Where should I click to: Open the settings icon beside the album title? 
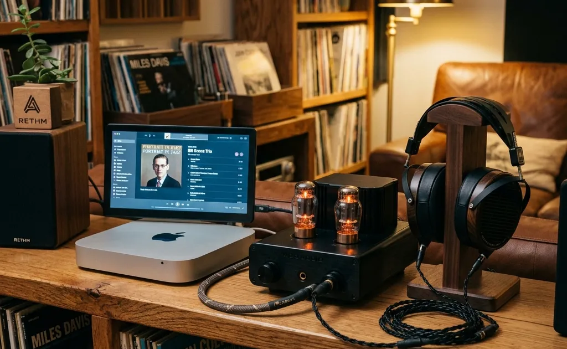[241, 153]
